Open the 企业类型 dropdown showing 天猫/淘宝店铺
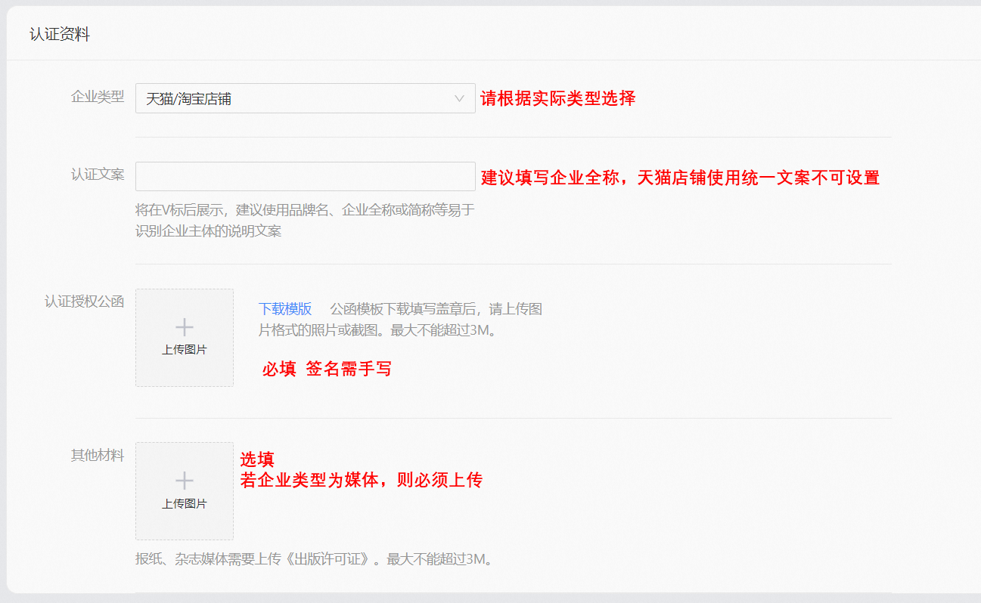The image size is (981, 603). 305,98
